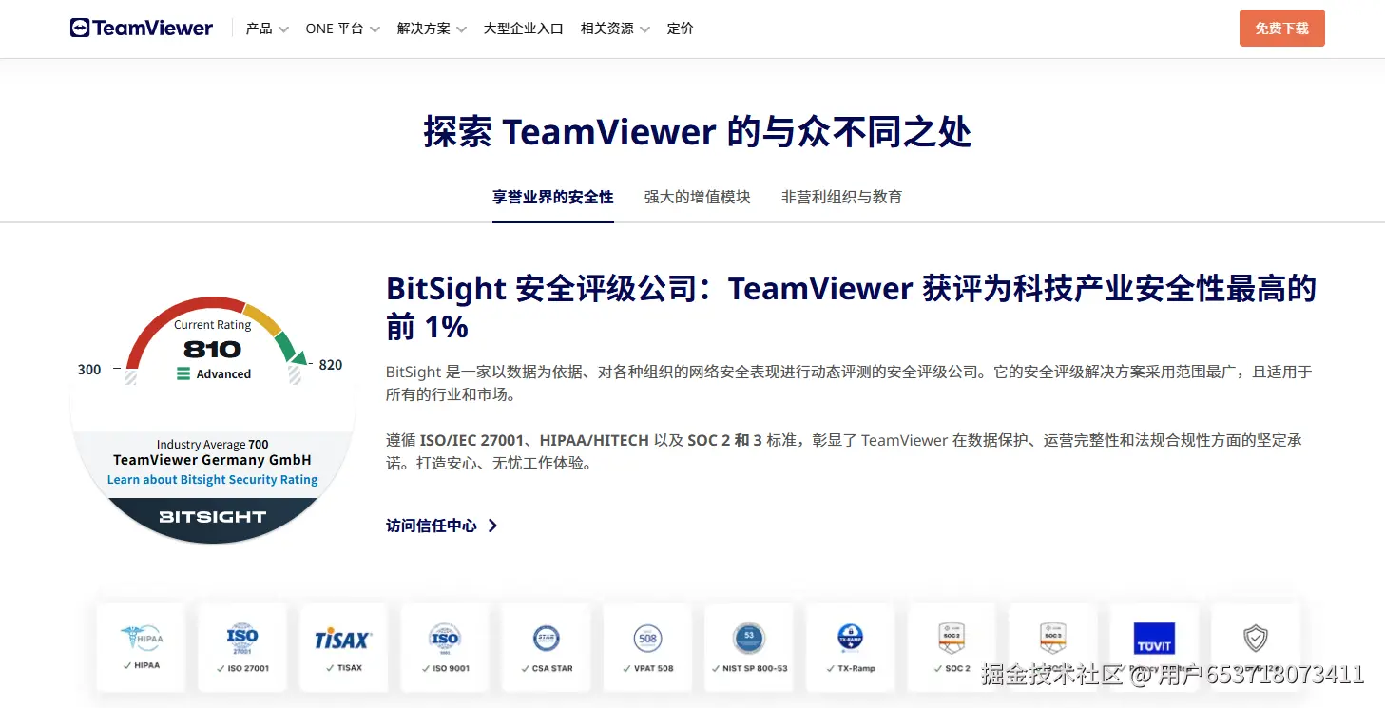Screen dimensions: 1385x708
Task: Open the TX-Ramp certification badge
Action: coord(850,646)
